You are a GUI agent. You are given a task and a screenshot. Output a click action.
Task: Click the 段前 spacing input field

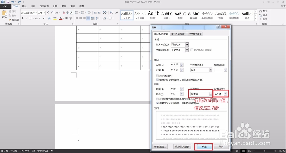click(x=176, y=89)
